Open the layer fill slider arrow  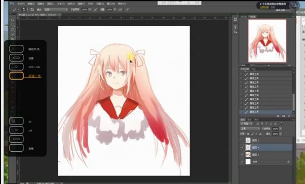pos(281,134)
